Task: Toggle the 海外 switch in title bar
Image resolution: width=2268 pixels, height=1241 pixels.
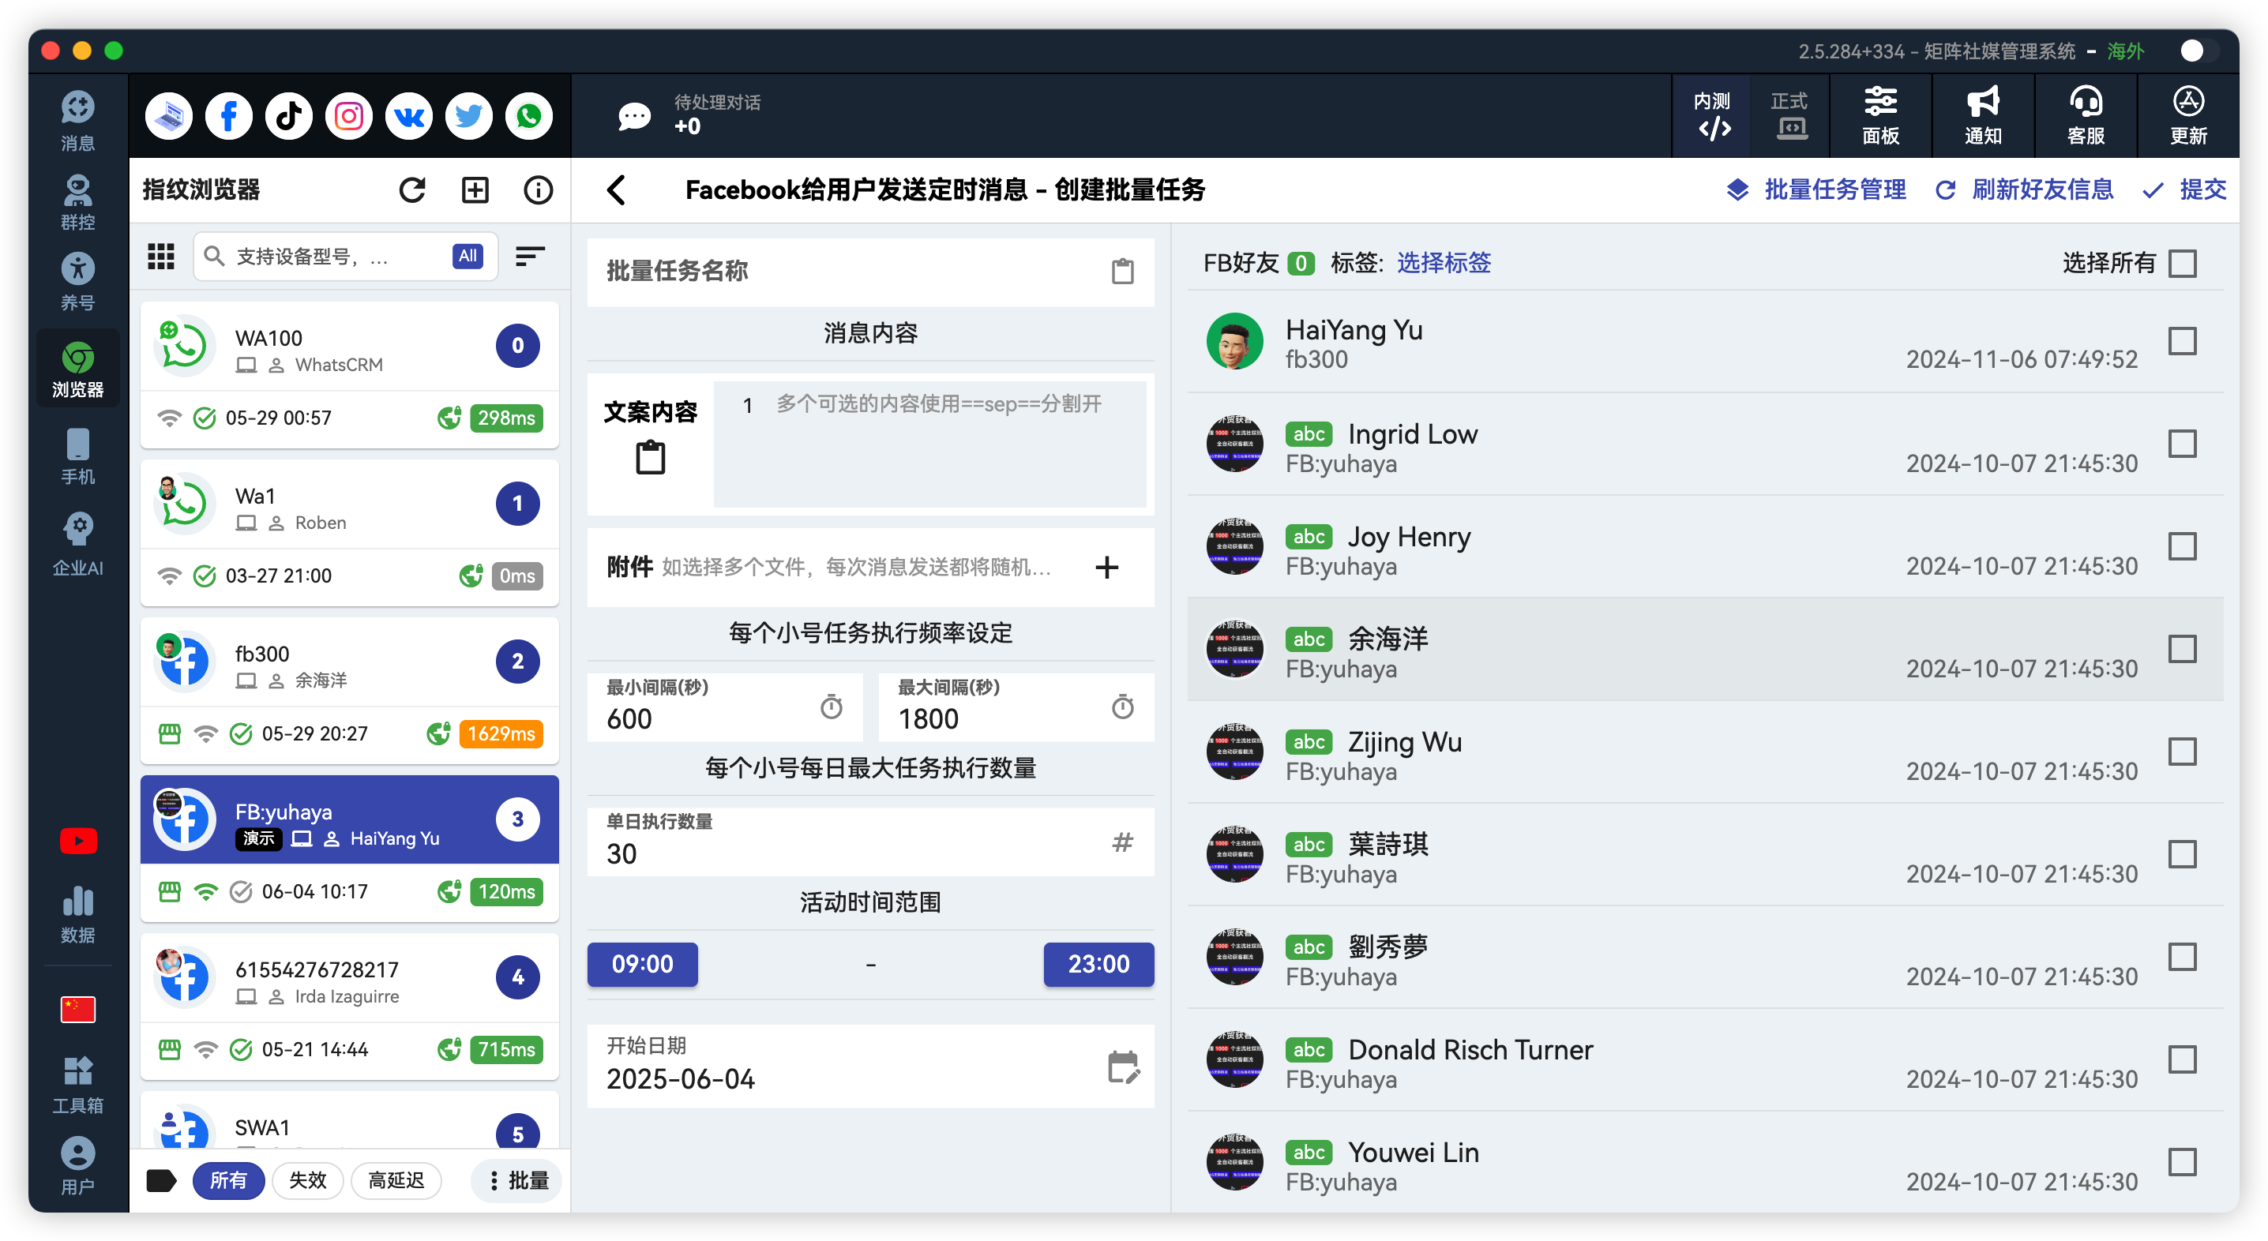Action: (2196, 51)
